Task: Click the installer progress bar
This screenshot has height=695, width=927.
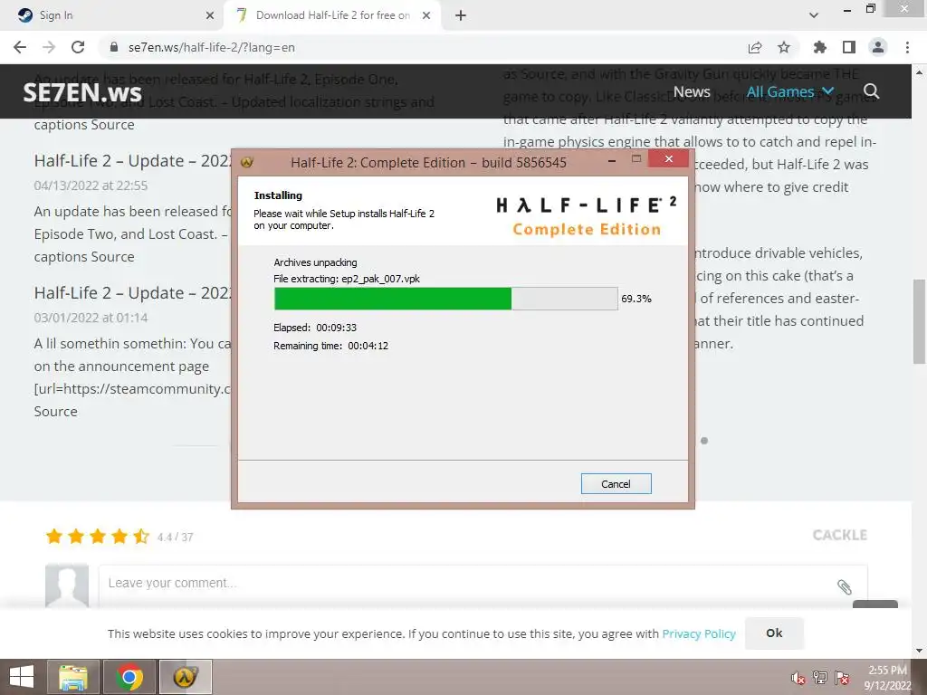Action: click(445, 299)
